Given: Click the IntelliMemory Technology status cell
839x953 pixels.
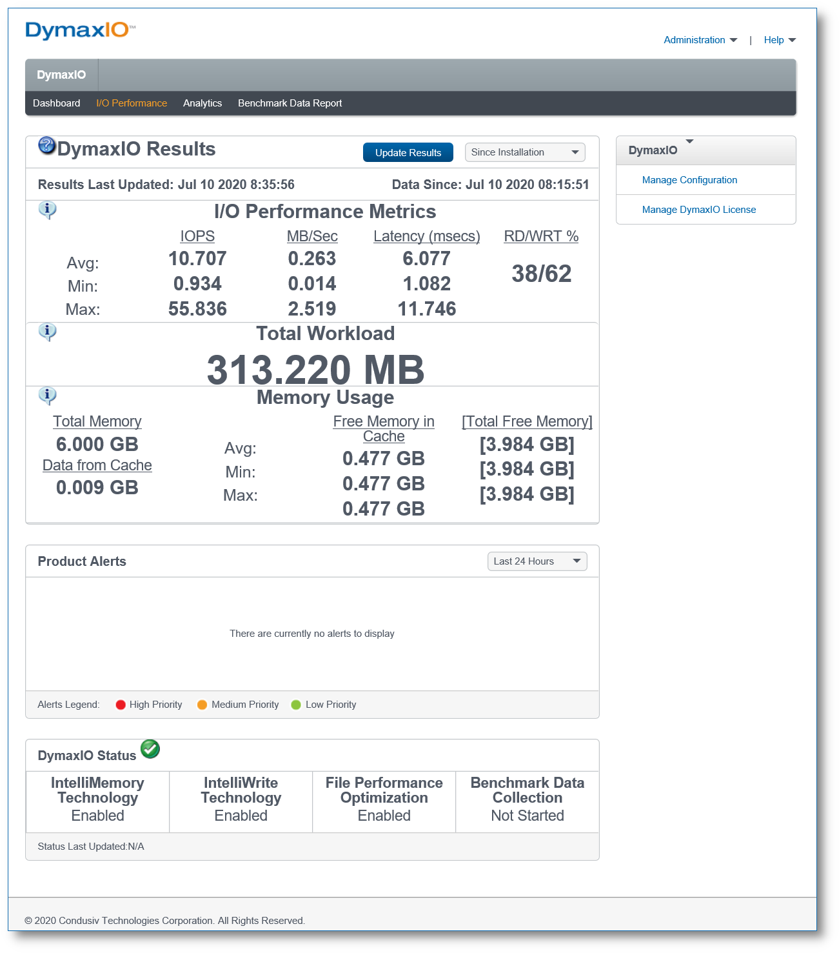Looking at the screenshot, I should coord(97,802).
